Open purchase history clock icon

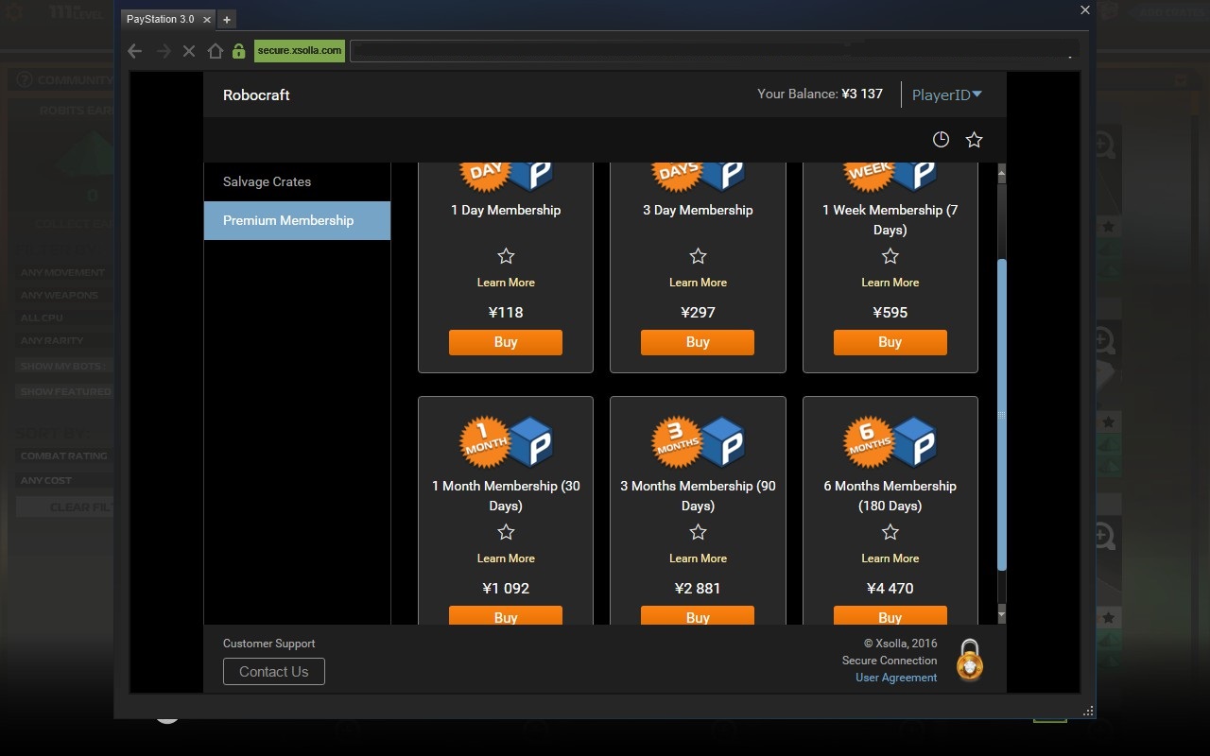tap(941, 140)
